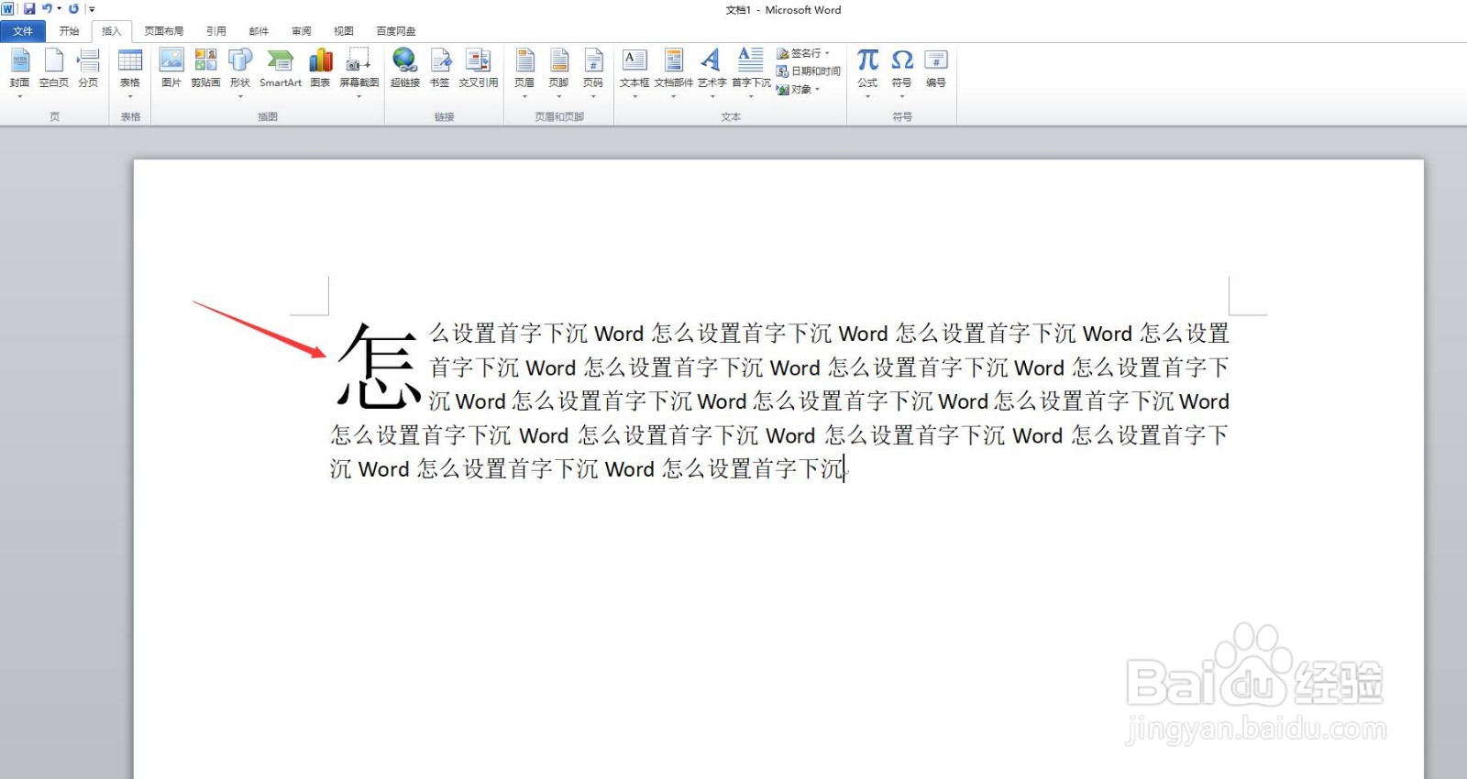1467x779 pixels.
Task: Insert a blank page (空白页)
Action: coord(53,70)
